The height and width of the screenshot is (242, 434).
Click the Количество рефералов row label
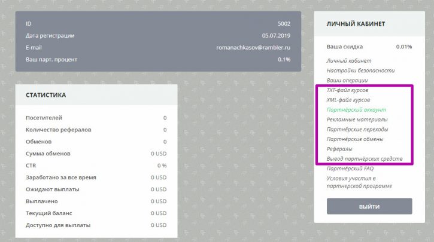coord(59,130)
